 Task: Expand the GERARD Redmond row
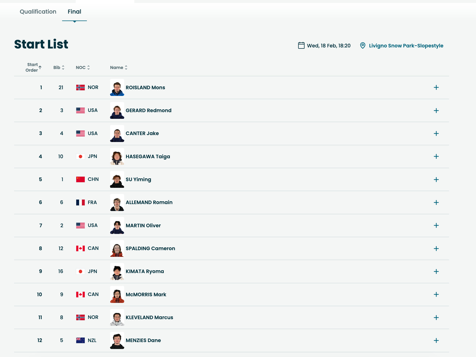pyautogui.click(x=436, y=111)
